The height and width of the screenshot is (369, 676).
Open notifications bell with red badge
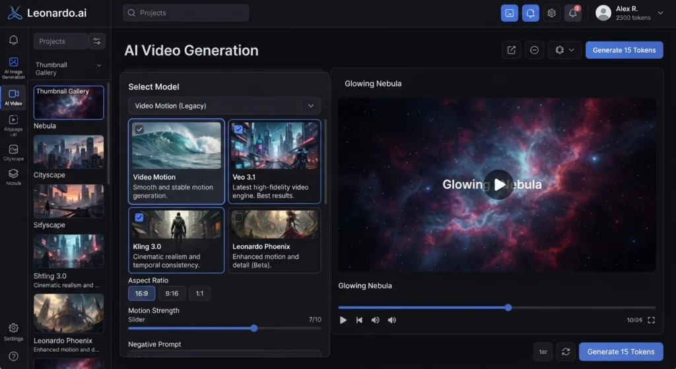tap(572, 13)
